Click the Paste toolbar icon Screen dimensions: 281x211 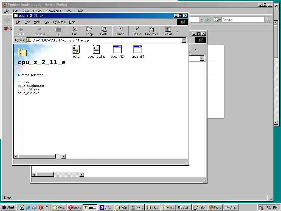tap(104, 31)
